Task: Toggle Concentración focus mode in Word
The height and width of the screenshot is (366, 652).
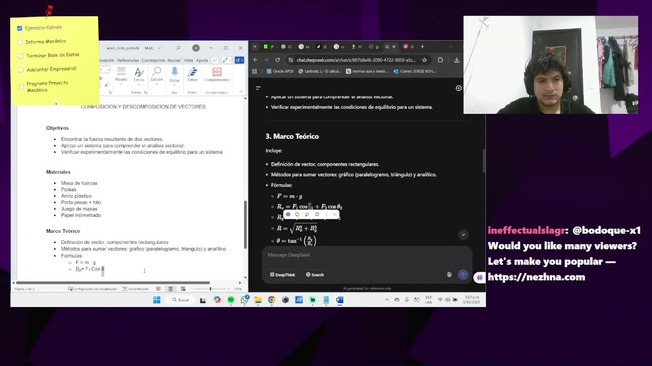Action: pos(135,289)
